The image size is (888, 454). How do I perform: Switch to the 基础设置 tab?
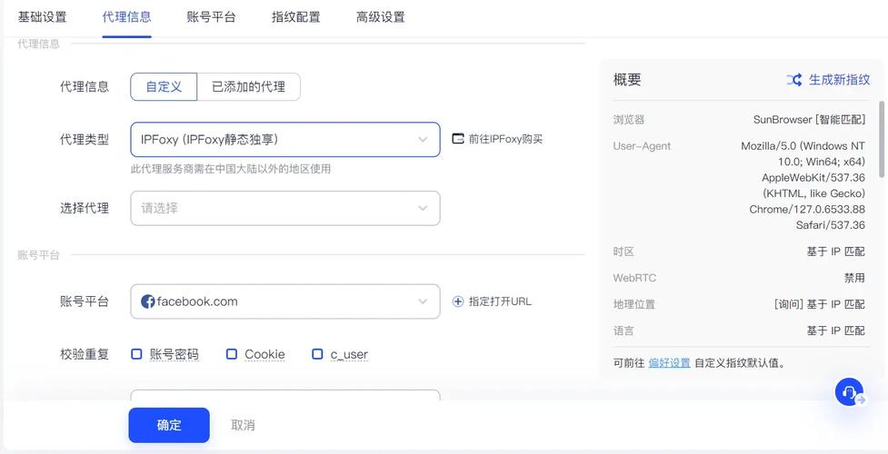(42, 17)
